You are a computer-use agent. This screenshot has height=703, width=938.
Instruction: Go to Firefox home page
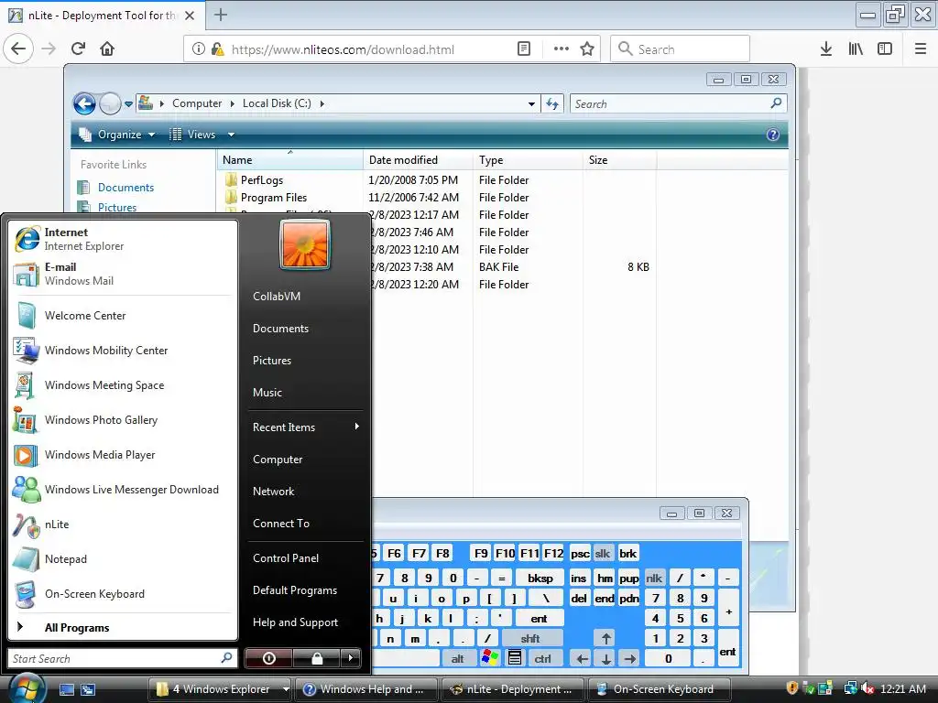[x=107, y=49]
